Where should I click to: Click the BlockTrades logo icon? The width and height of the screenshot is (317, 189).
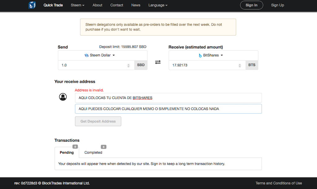[32, 5]
